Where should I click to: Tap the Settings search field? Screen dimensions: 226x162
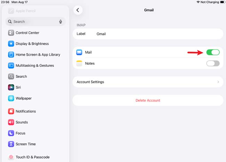35,22
